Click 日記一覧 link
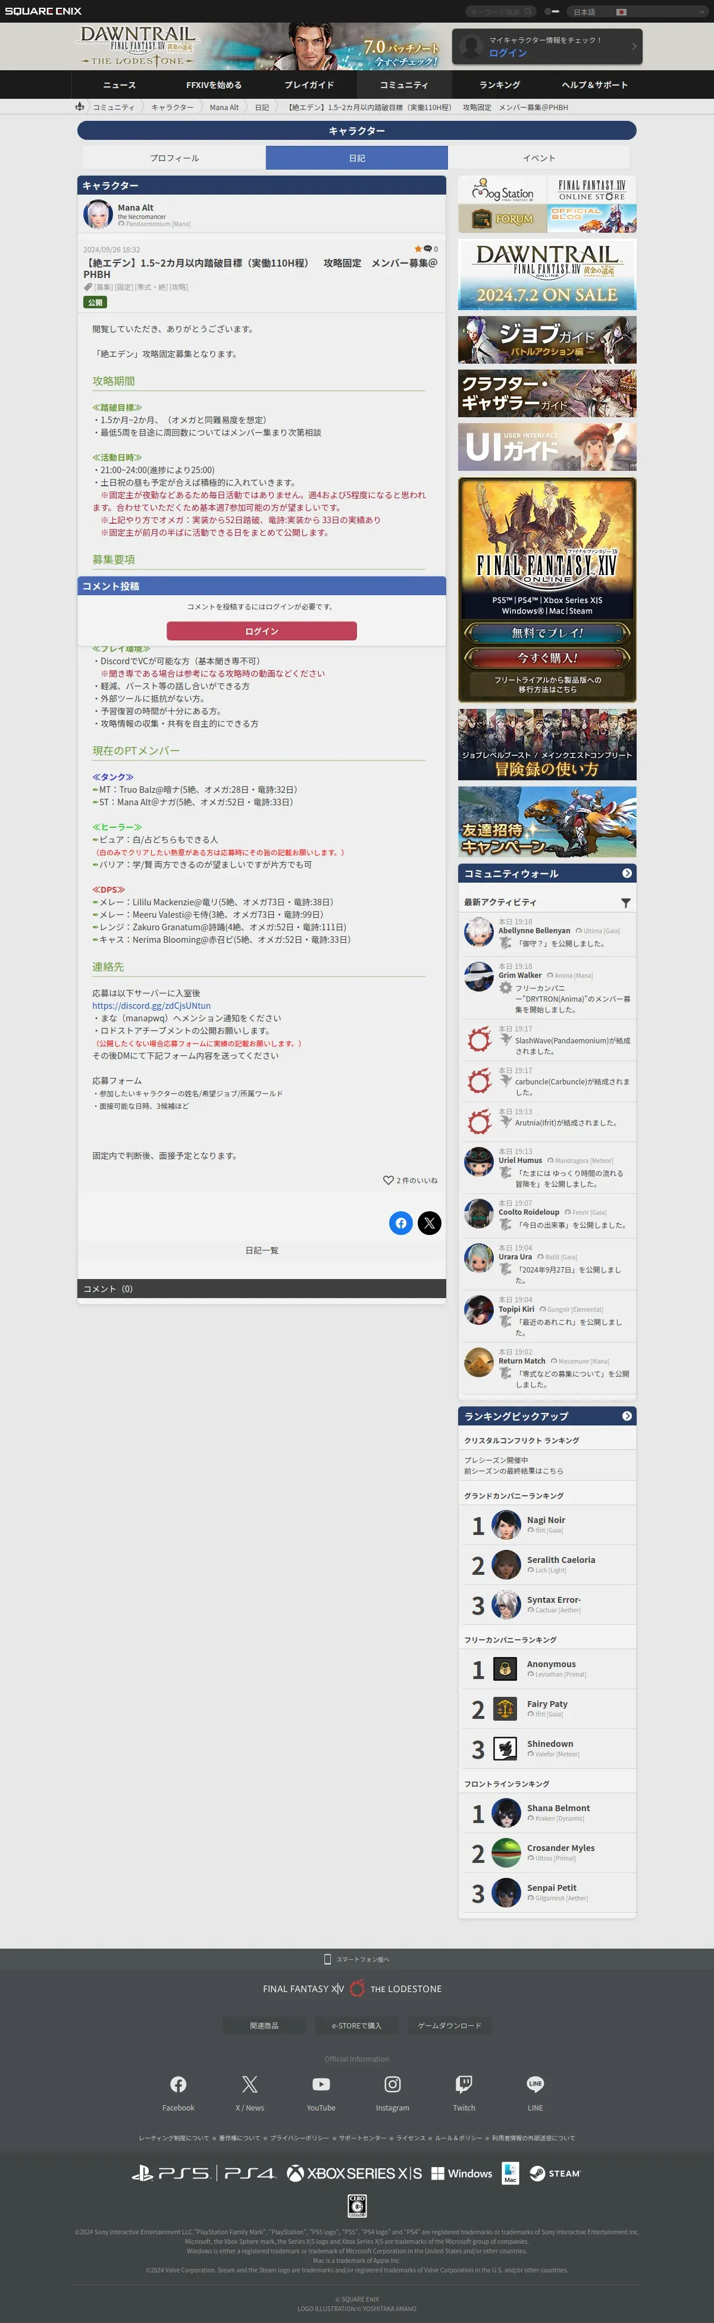The image size is (714, 2323). click(x=261, y=1250)
